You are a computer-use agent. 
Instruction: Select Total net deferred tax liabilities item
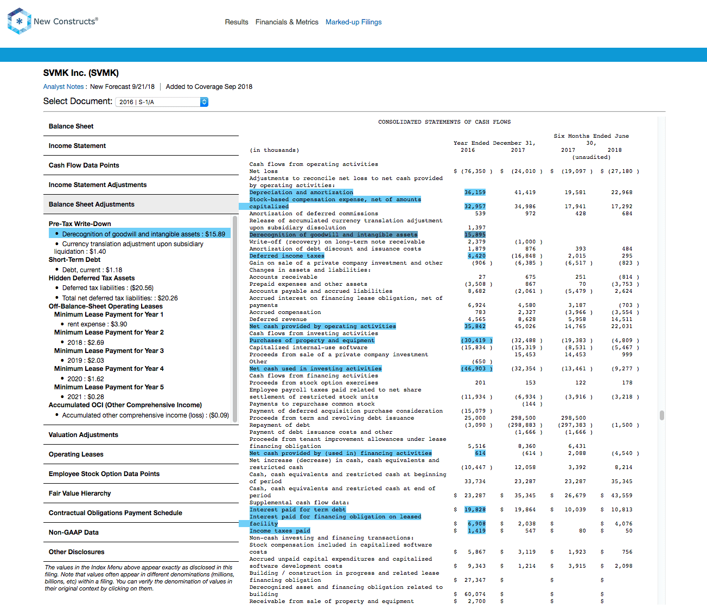coord(119,298)
